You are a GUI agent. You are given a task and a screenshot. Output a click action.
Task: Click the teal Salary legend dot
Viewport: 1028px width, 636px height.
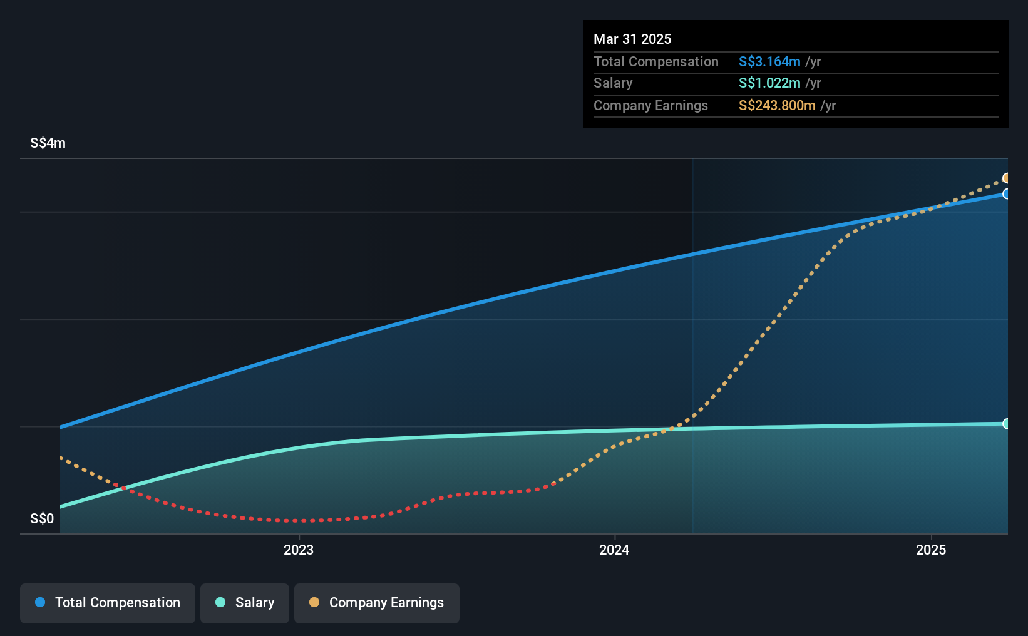(x=220, y=602)
